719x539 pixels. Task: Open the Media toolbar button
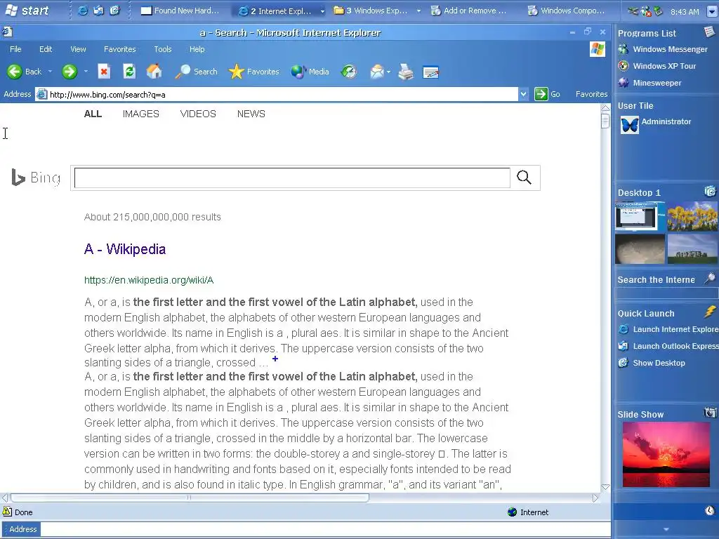pyautogui.click(x=310, y=72)
